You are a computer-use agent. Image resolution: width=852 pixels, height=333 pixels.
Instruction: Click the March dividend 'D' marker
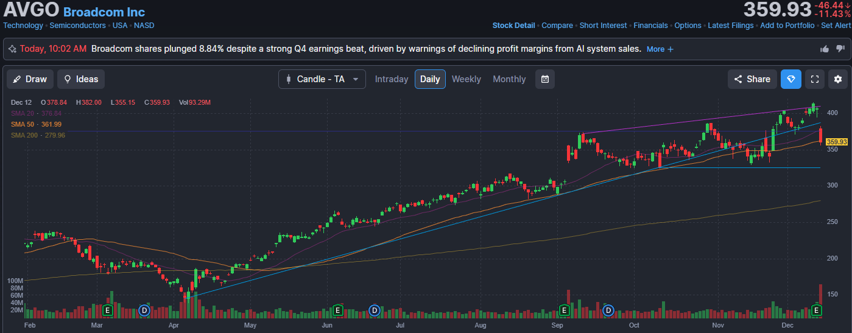[x=144, y=310]
